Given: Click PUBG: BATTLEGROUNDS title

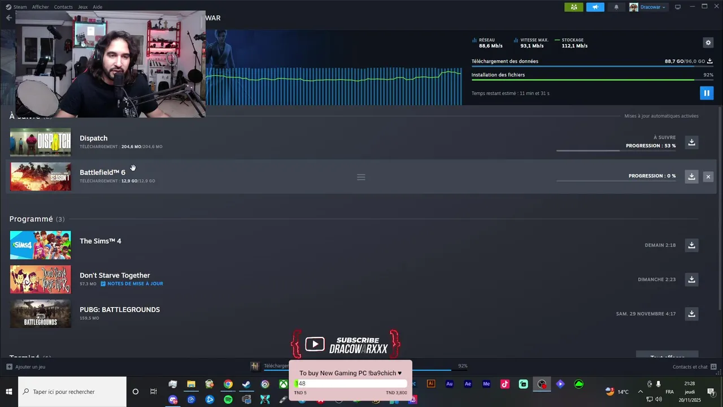Looking at the screenshot, I should [120, 309].
